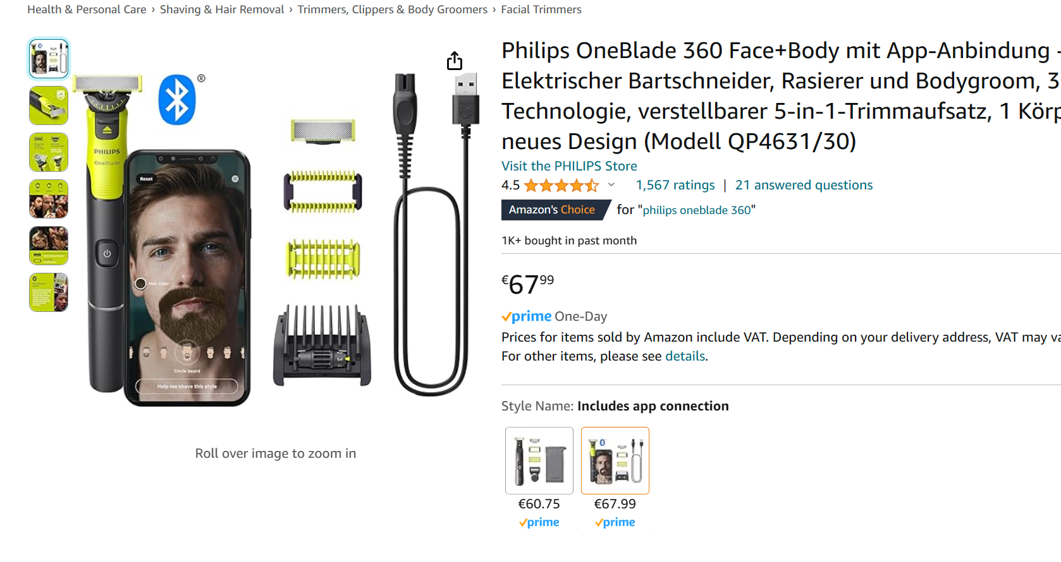Choose the €60.75 style option
The image size is (1061, 562).
[x=539, y=461]
